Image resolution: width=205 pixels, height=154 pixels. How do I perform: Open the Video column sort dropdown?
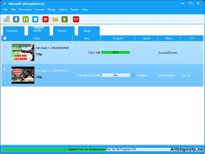pyautogui.click(x=69, y=38)
